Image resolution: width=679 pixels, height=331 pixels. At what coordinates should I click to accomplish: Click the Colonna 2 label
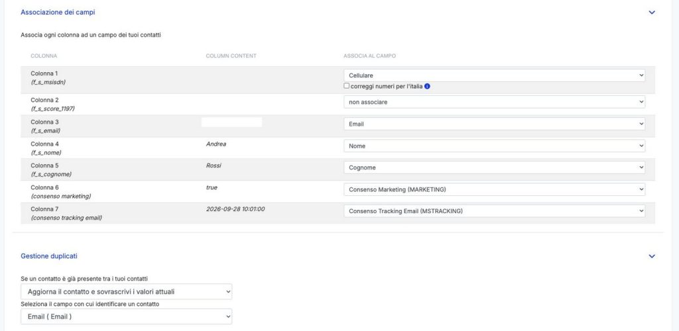coord(44,100)
